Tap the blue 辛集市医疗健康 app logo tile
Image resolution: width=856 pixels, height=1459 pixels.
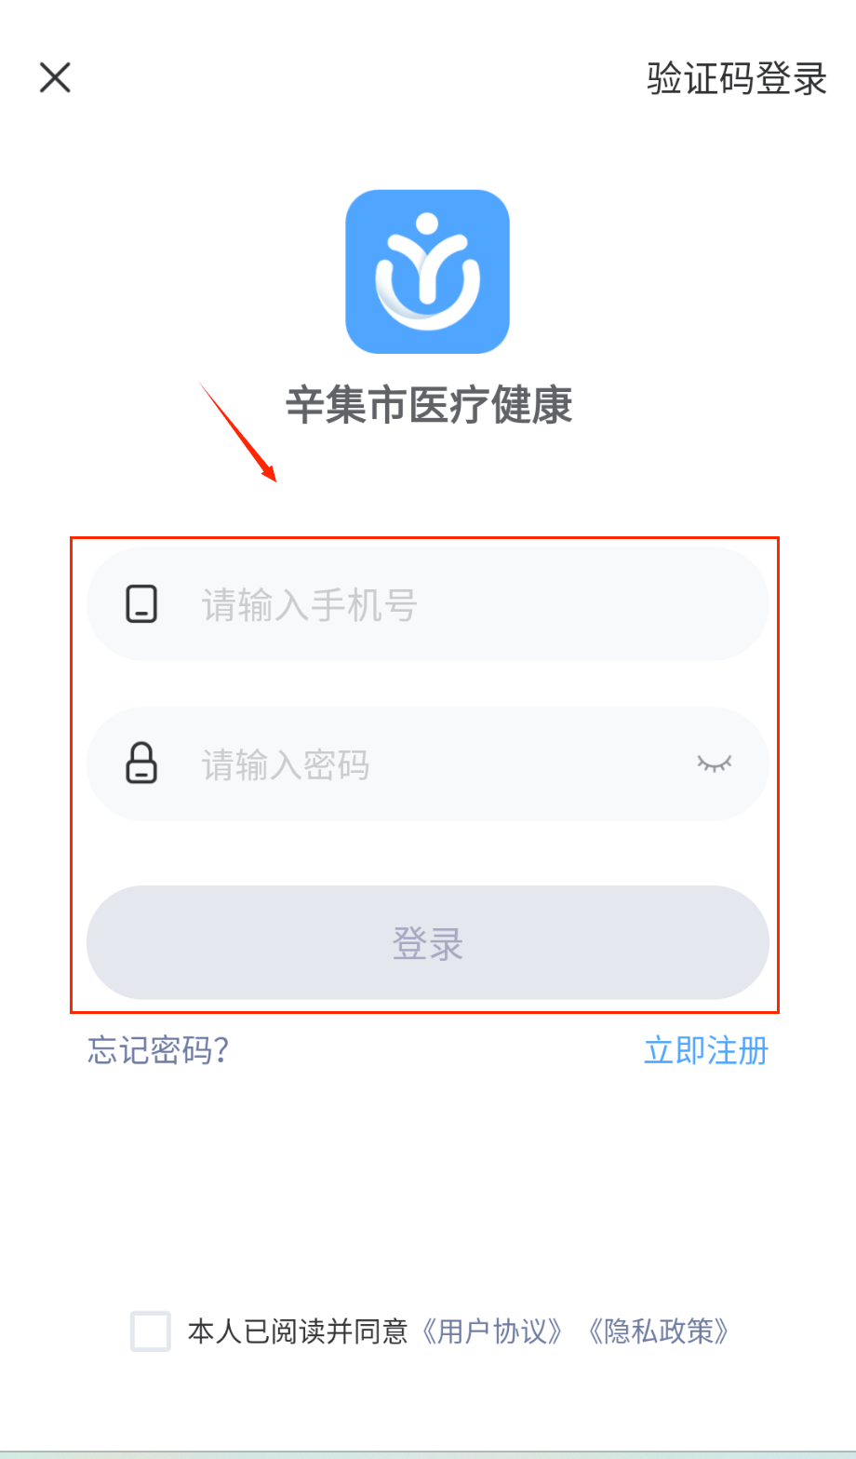(x=427, y=272)
